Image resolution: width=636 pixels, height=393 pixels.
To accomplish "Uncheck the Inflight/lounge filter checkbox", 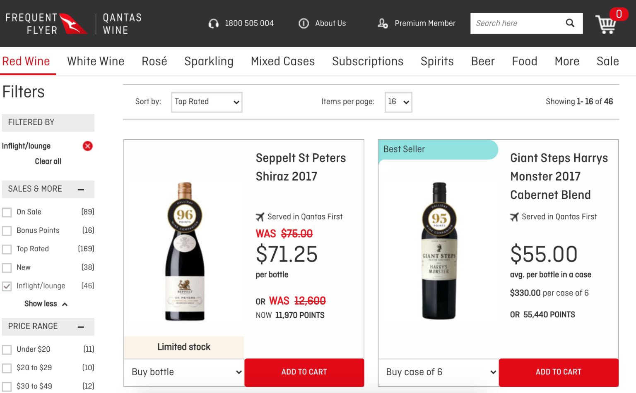I will (x=7, y=286).
